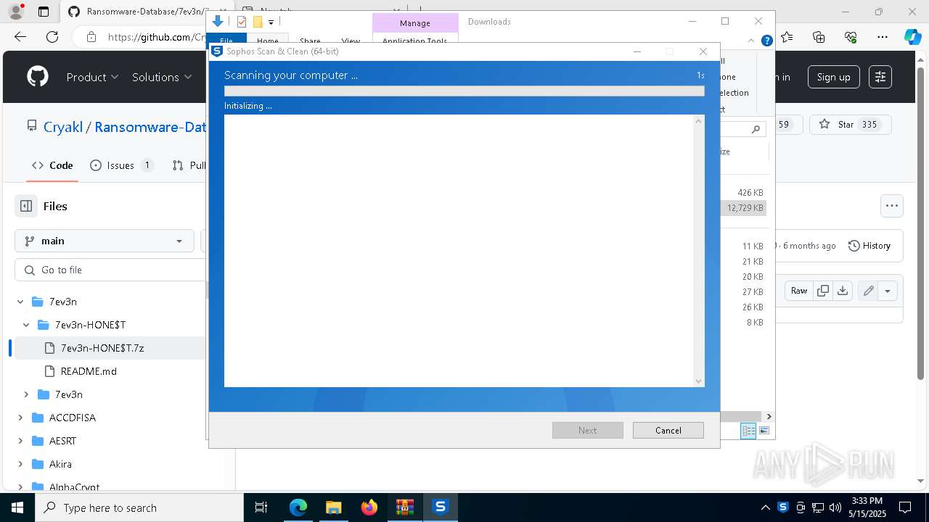The height and width of the screenshot is (522, 929).
Task: Click the GitHub Octocat logo
Action: pos(38,77)
